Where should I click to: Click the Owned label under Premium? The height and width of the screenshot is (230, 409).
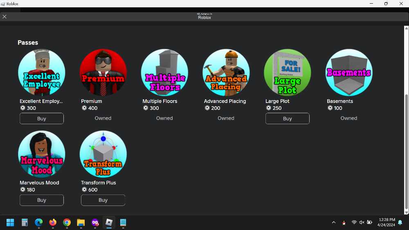(x=103, y=118)
